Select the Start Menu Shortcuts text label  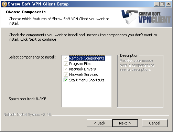(87, 80)
